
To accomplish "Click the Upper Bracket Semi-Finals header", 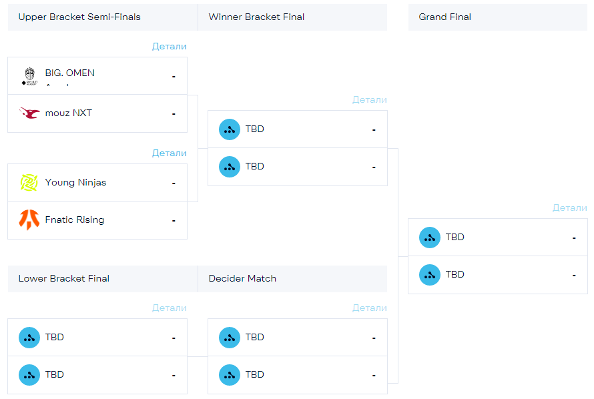I will [x=79, y=17].
